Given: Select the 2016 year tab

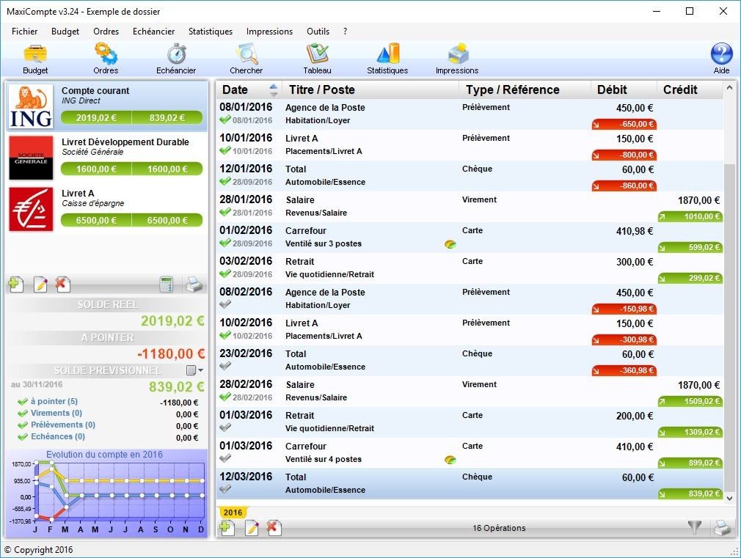Looking at the screenshot, I should [x=233, y=512].
